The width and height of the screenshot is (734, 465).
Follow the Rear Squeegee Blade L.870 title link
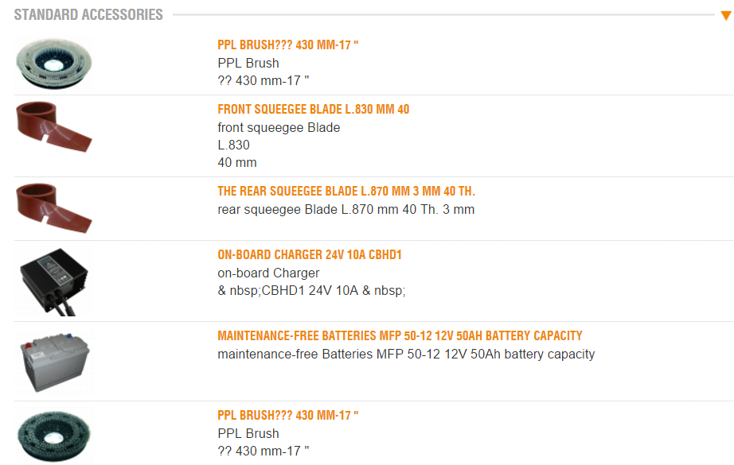tap(346, 192)
